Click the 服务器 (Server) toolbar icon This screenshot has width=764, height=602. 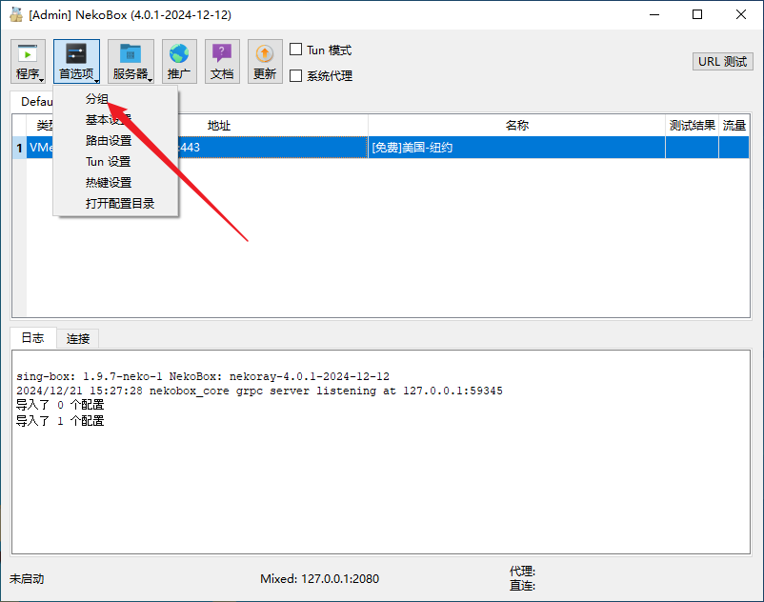pos(131,62)
